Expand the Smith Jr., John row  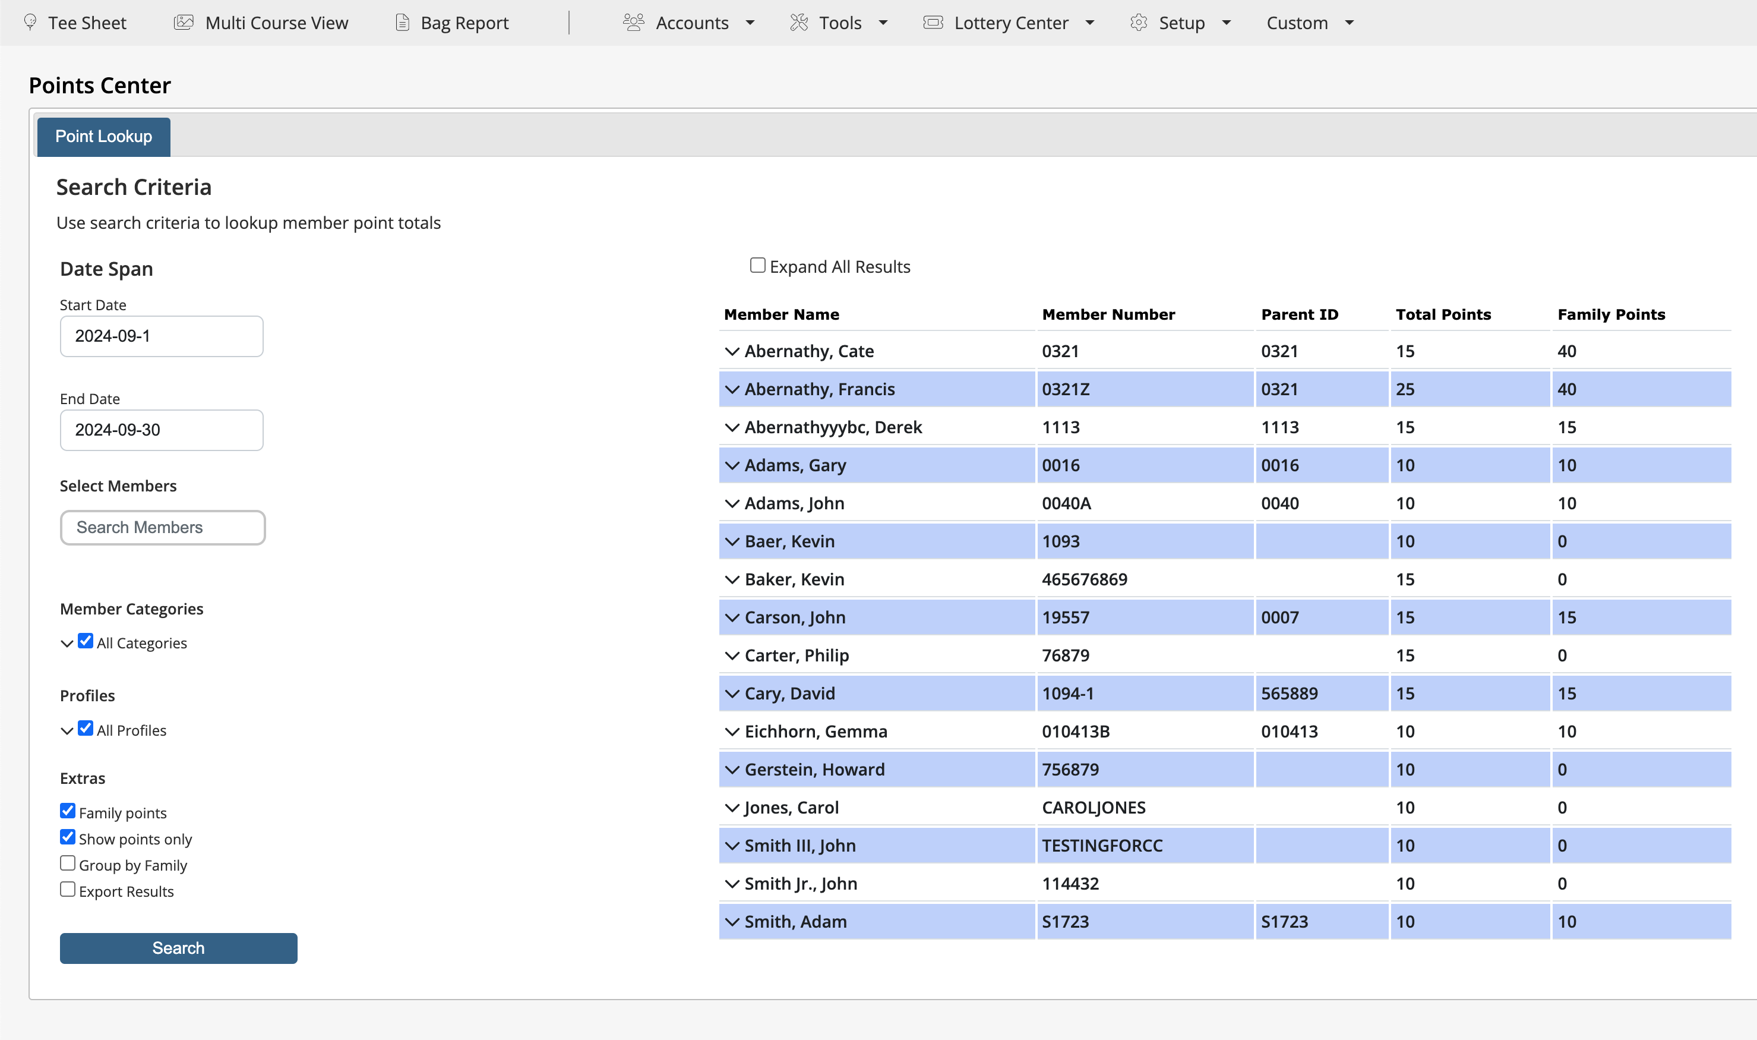(x=732, y=884)
